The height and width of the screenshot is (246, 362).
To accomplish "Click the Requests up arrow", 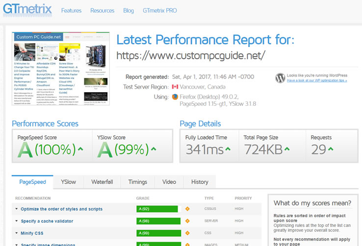I will point(331,149).
